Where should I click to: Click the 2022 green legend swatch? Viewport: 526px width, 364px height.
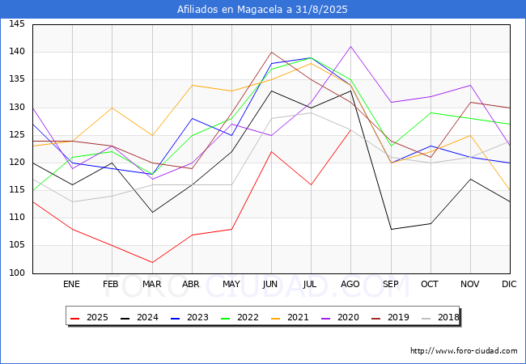coord(226,318)
